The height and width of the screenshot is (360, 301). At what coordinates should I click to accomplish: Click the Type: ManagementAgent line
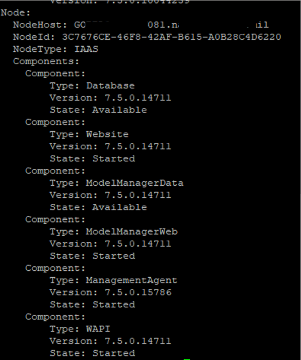[x=113, y=280]
